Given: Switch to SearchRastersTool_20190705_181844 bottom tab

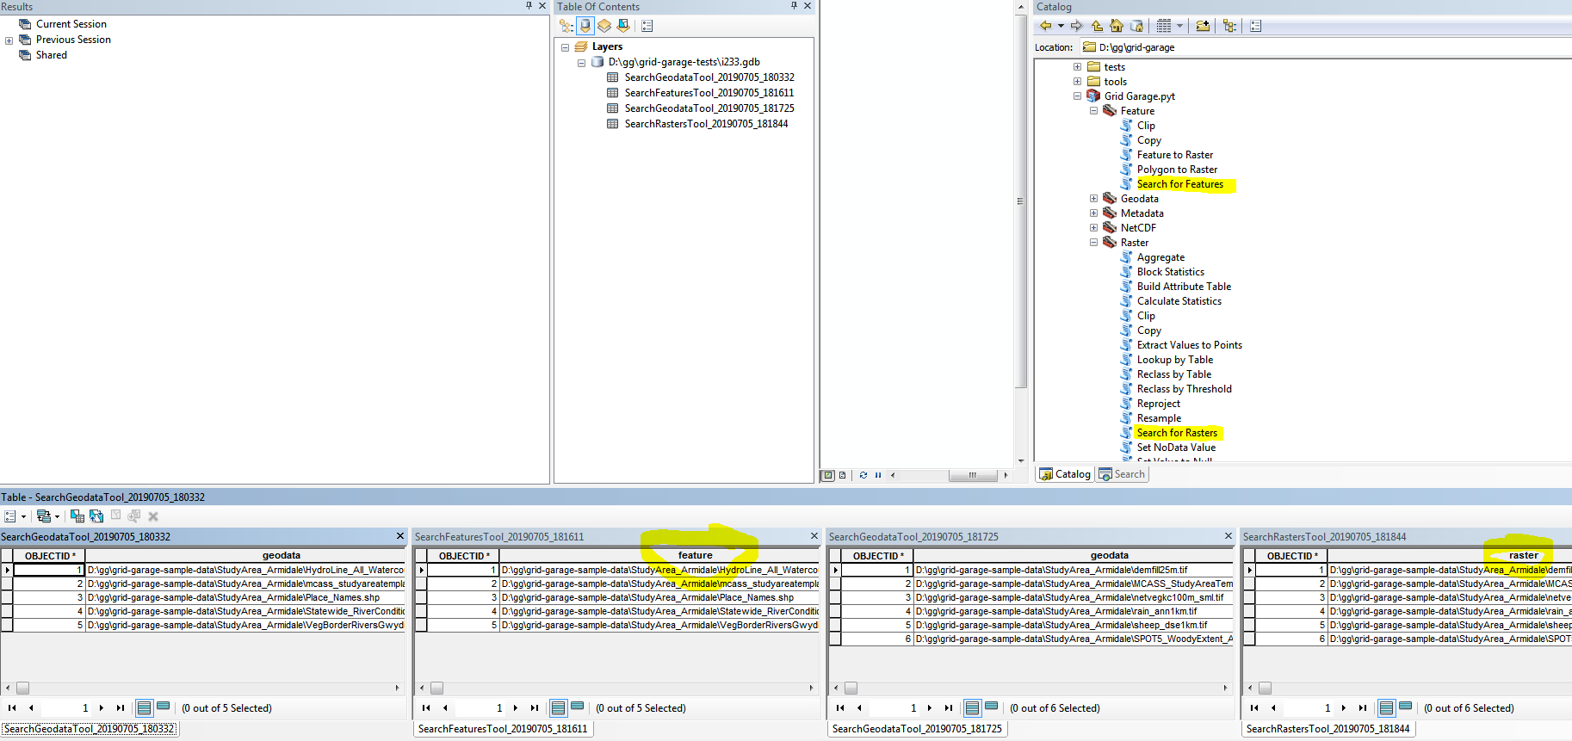Looking at the screenshot, I should [1328, 729].
